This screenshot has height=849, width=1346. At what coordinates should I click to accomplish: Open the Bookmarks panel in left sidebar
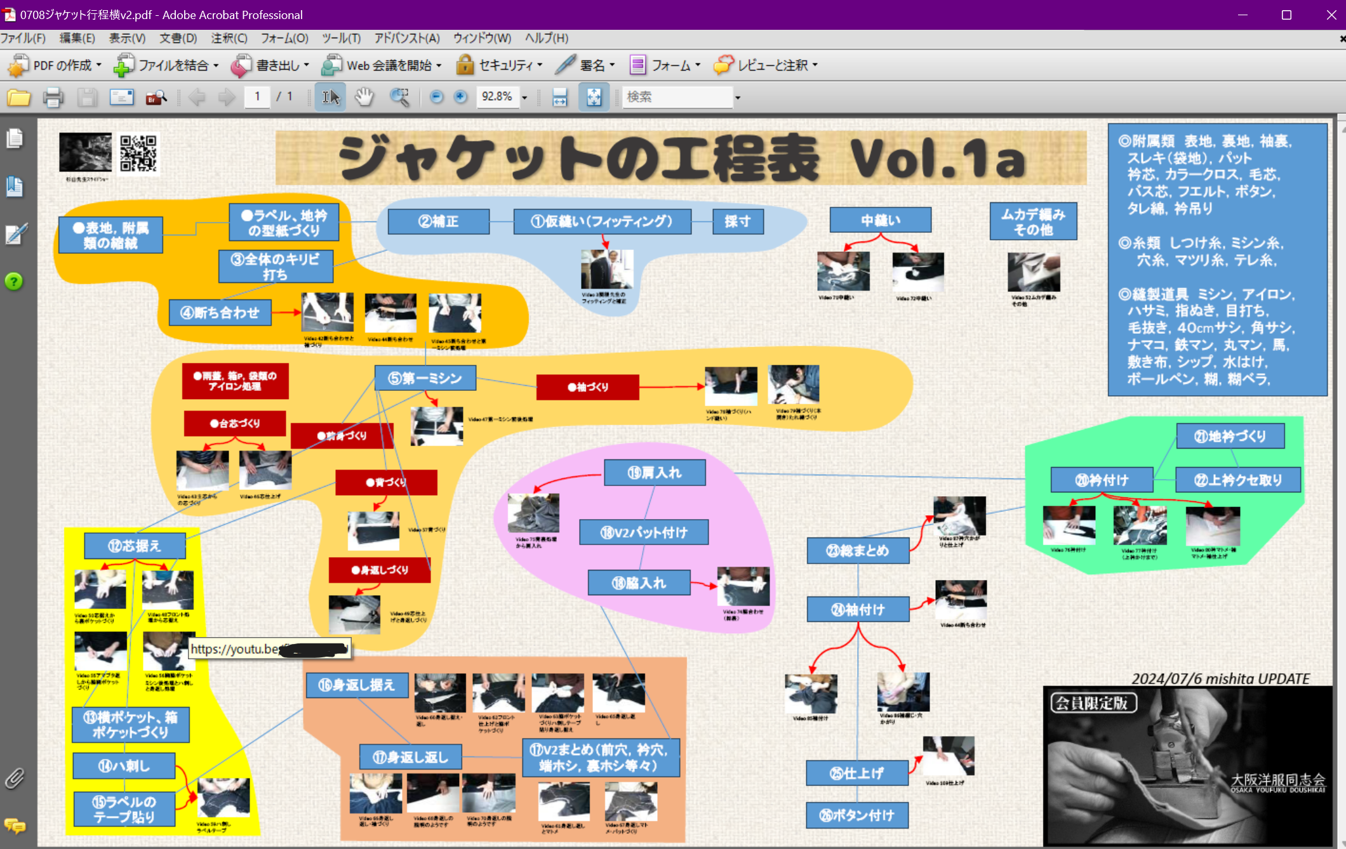(x=15, y=187)
